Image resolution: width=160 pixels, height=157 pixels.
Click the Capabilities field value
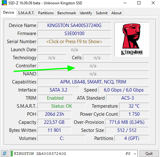(93, 82)
